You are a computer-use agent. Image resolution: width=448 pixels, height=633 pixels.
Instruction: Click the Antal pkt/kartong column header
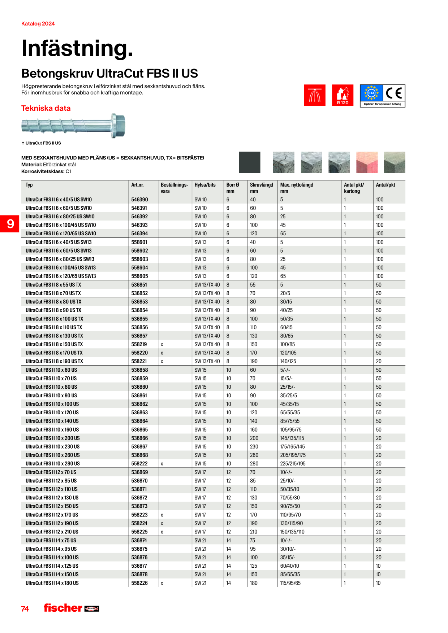point(354,188)
